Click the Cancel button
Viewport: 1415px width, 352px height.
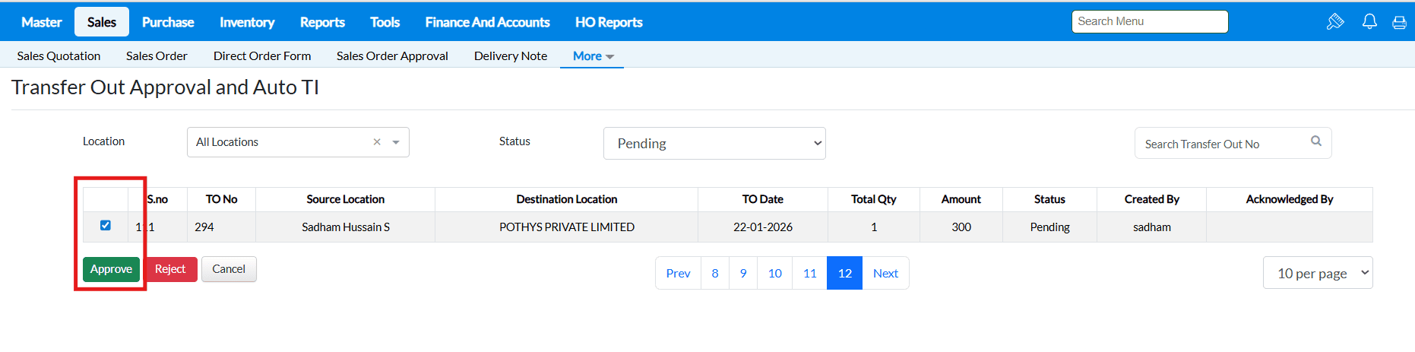[x=229, y=269]
